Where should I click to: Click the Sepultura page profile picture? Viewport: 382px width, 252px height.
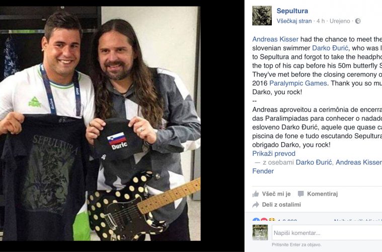coord(262,16)
